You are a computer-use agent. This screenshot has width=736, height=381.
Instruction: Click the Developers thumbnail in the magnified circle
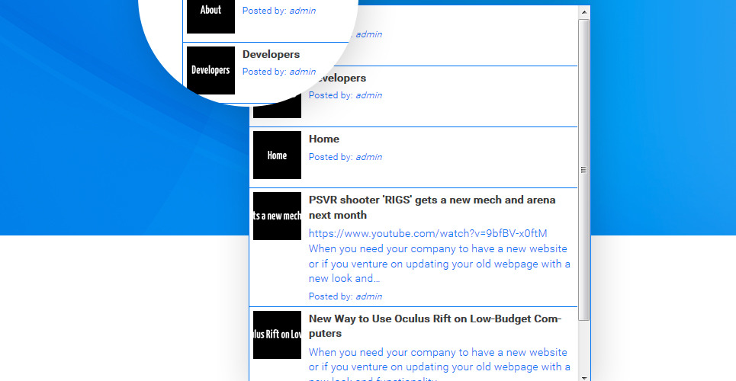click(x=211, y=70)
